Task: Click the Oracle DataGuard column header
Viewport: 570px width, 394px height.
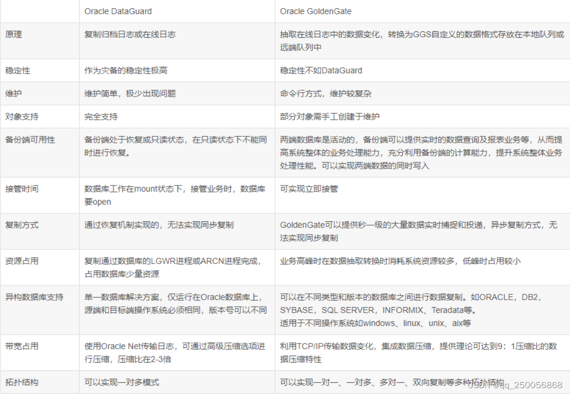Action: (x=118, y=11)
